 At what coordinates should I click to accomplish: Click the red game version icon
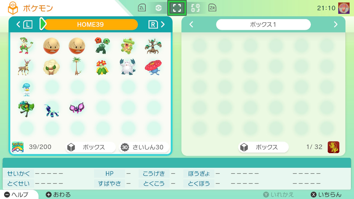point(334,147)
